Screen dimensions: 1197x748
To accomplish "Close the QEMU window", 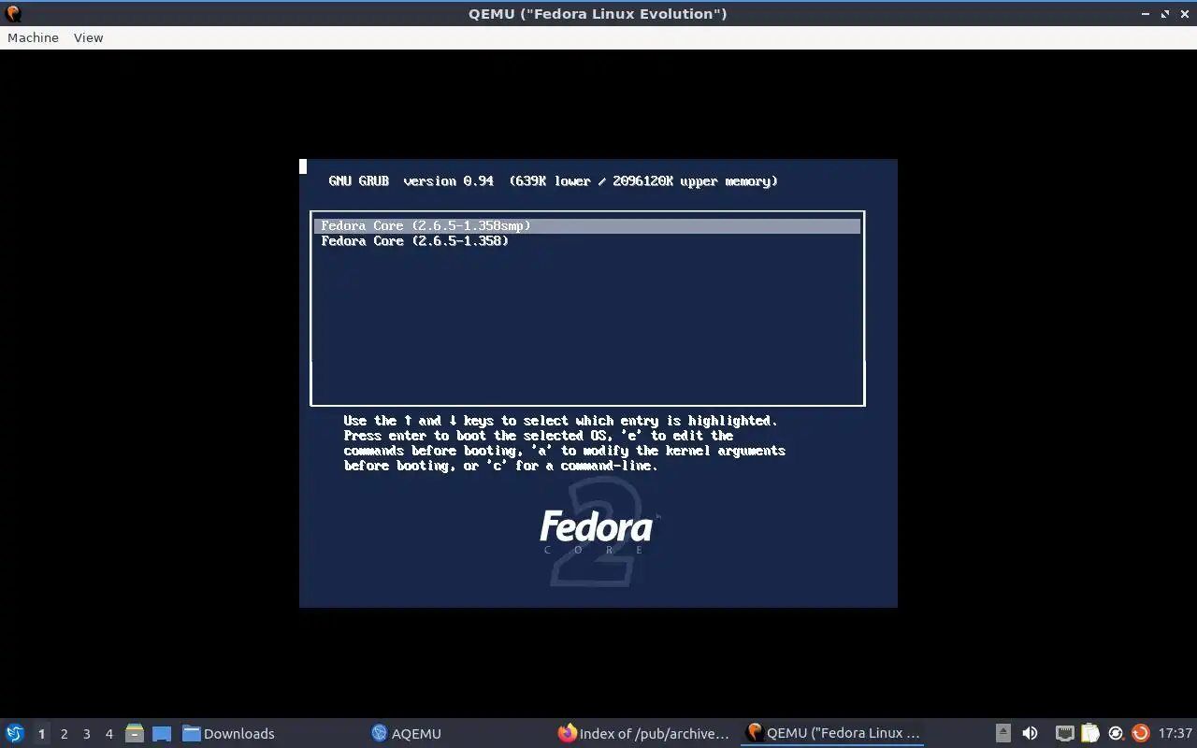I will (1184, 13).
